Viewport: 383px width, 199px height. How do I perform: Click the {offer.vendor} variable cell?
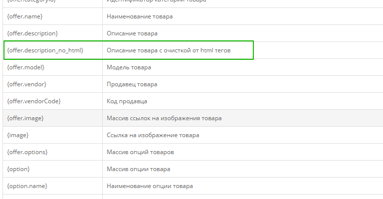pos(52,84)
